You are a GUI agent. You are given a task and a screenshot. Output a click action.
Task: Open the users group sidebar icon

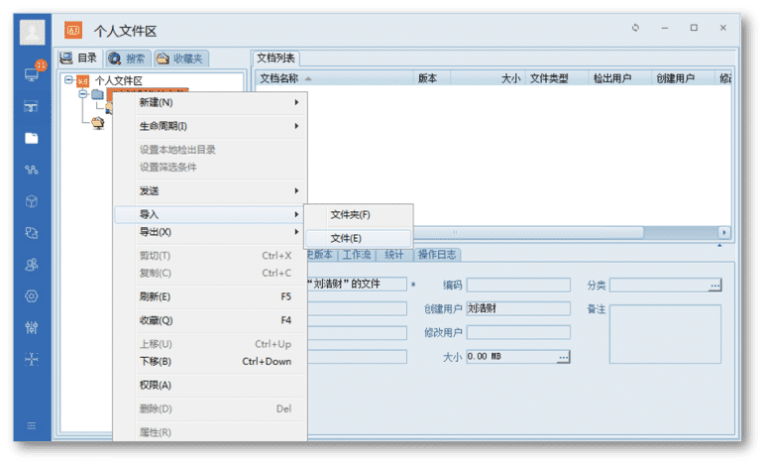pos(32,265)
